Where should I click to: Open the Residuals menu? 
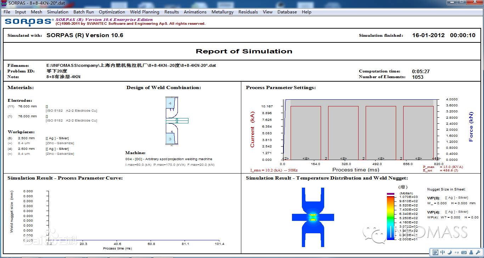(248, 12)
